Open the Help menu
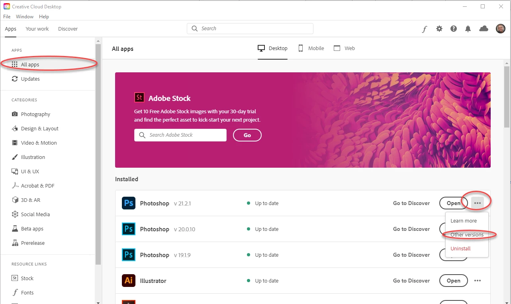511x304 pixels. pos(44,17)
